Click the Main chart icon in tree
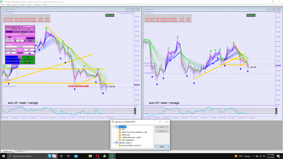The image size is (283, 159). 116,127
